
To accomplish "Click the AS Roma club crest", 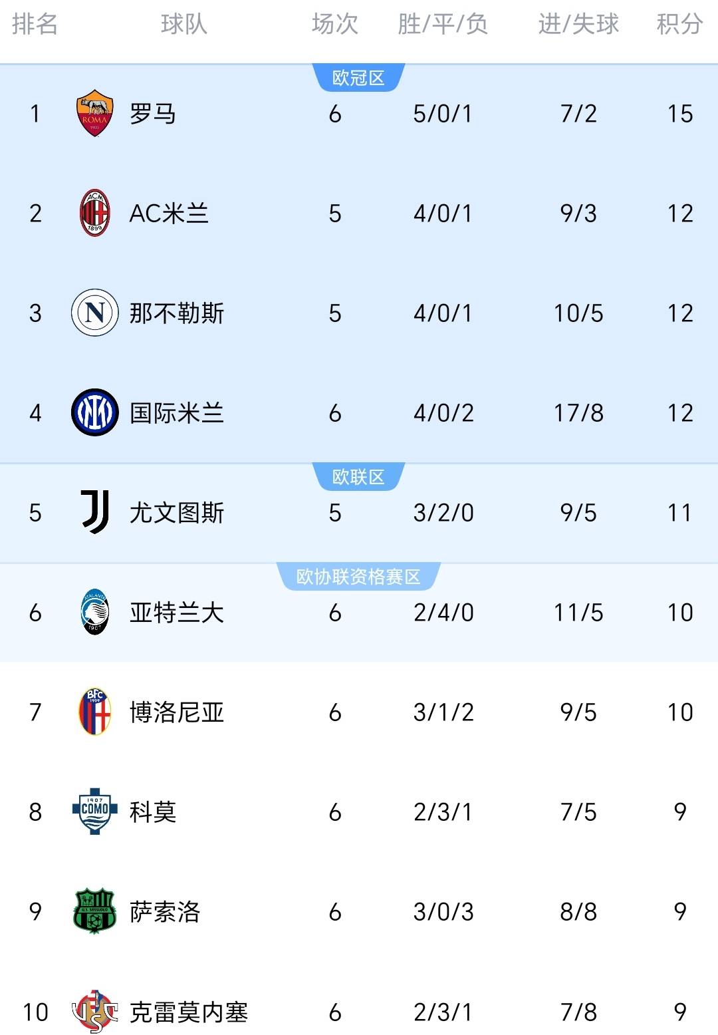I will point(94,113).
